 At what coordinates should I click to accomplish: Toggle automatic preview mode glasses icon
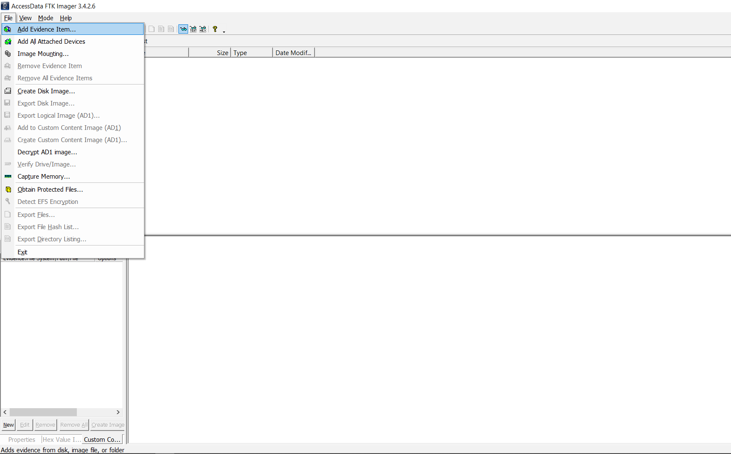pos(183,29)
